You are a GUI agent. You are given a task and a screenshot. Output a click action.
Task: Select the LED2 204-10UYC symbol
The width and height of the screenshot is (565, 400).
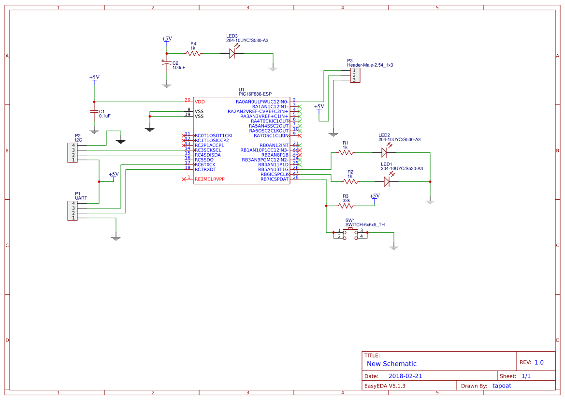[385, 151]
